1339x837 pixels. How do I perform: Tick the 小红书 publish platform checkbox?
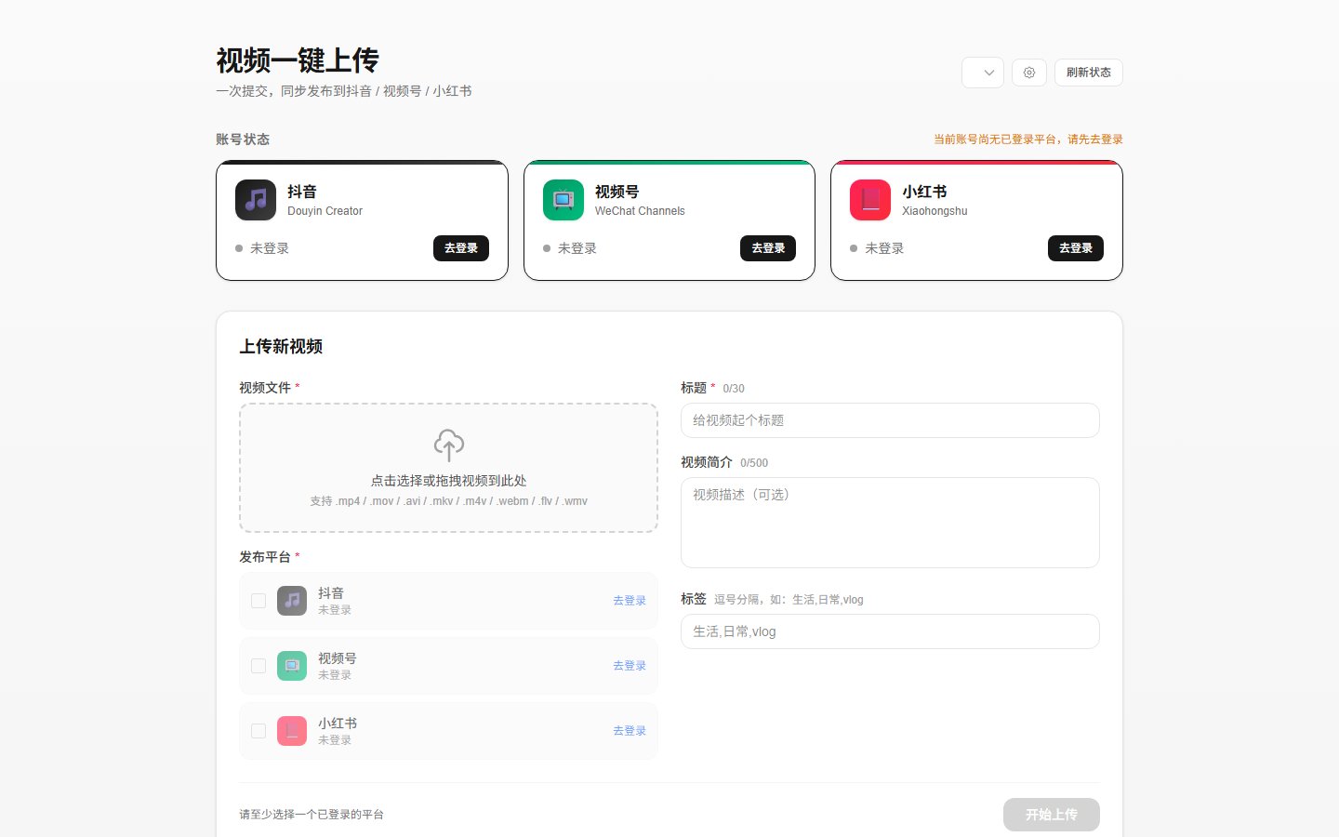click(x=259, y=731)
